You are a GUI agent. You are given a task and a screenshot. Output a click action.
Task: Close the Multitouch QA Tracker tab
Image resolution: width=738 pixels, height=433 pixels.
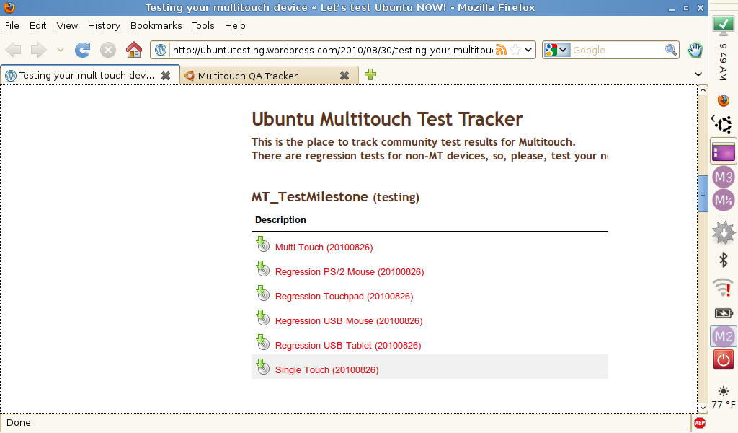coord(344,76)
